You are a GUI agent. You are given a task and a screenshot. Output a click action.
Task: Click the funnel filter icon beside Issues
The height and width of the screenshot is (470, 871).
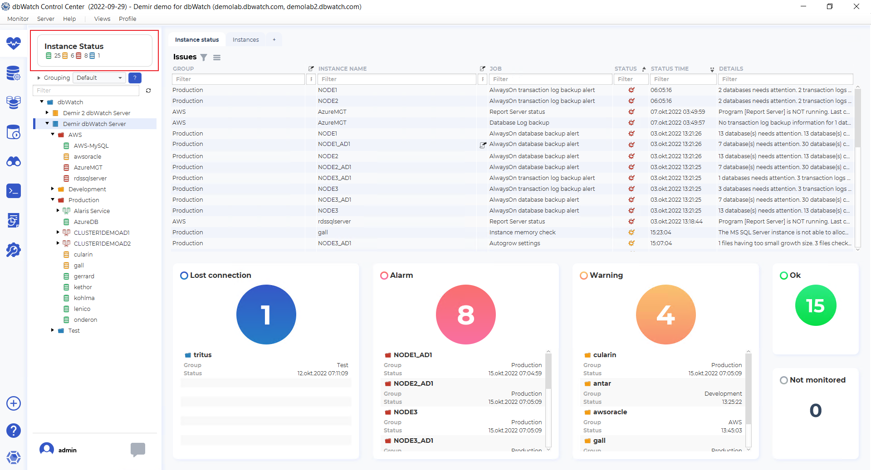(x=204, y=58)
